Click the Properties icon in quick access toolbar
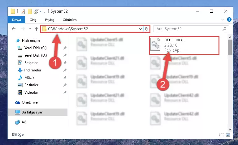Screen dimensions: 238x145 pos(23,11)
